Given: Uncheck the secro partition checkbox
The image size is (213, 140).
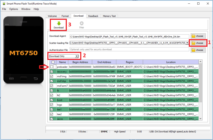Looking at the screenshot, I should click(x=52, y=119).
